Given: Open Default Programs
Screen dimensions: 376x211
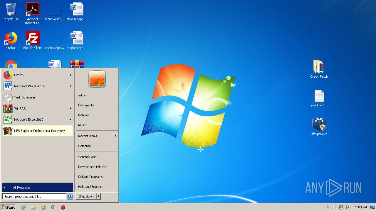Looking at the screenshot, I should pyautogui.click(x=90, y=177).
